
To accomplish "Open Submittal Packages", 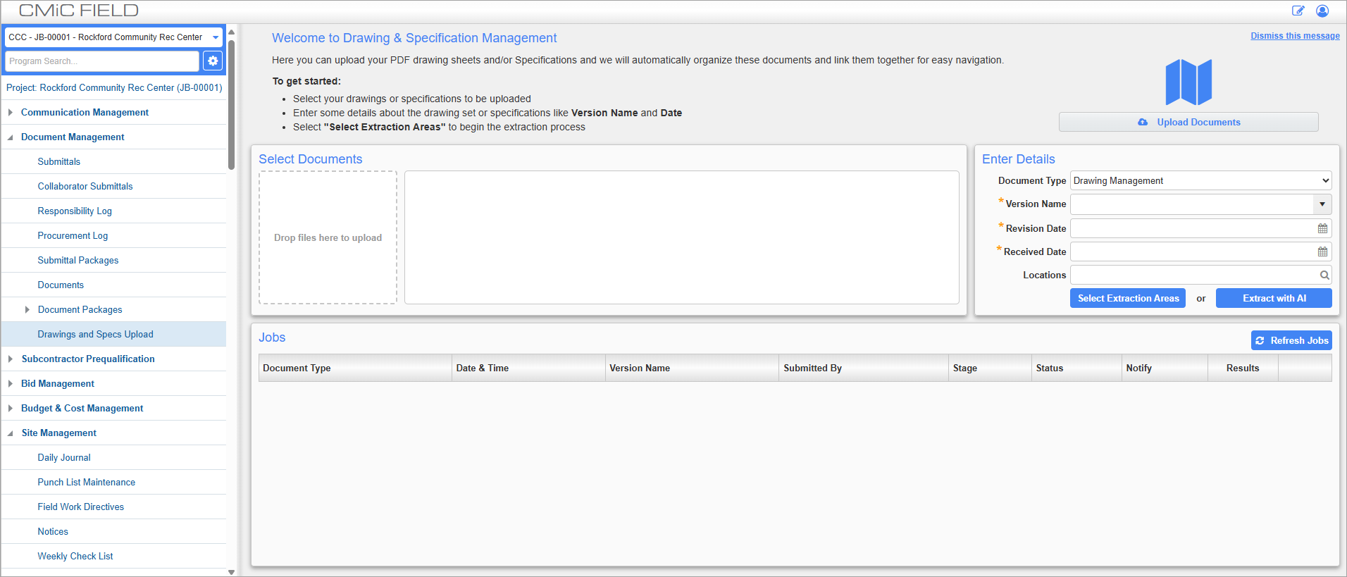I will [x=78, y=260].
